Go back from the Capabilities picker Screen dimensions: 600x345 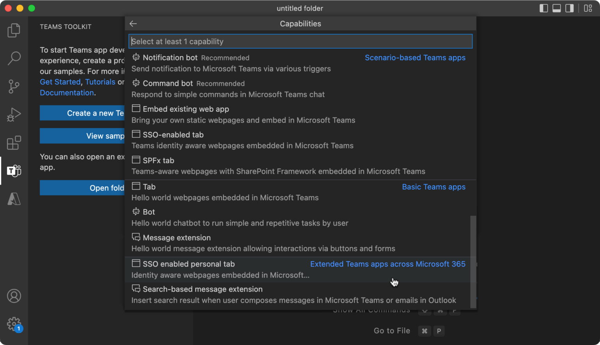click(x=133, y=23)
